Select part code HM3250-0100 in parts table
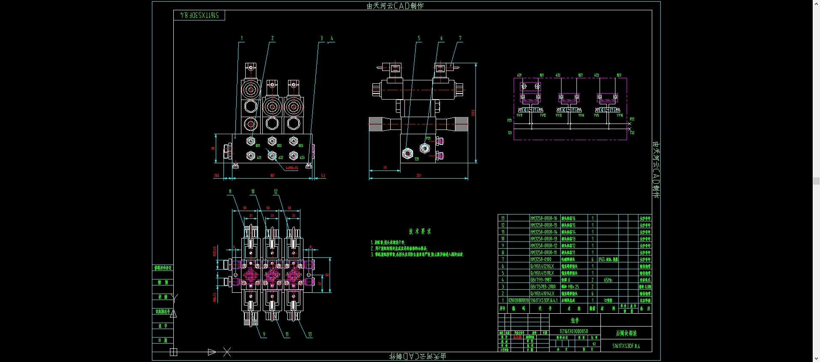The image size is (820, 362). point(541,259)
